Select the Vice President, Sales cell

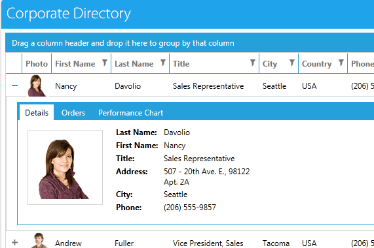pos(208,243)
